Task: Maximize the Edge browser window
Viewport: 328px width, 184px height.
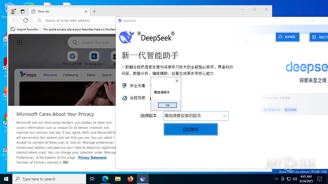Action: (x=254, y=9)
